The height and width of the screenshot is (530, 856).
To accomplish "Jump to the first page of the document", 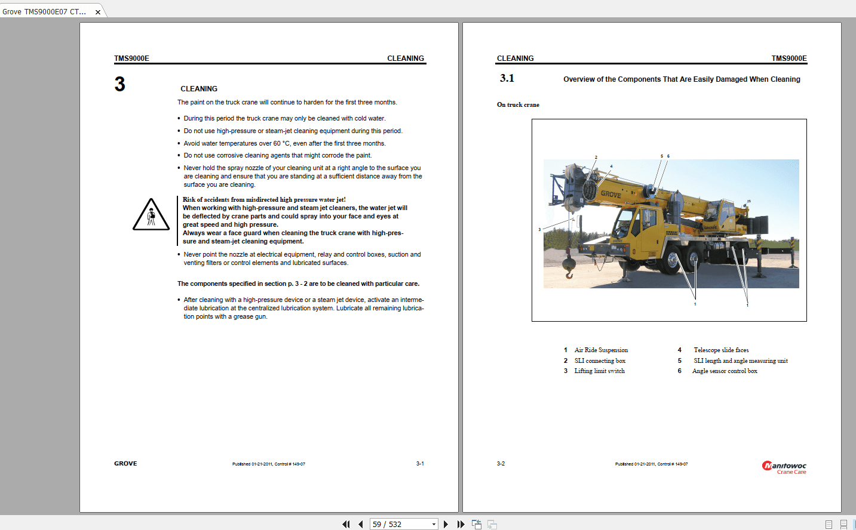I will click(x=346, y=524).
